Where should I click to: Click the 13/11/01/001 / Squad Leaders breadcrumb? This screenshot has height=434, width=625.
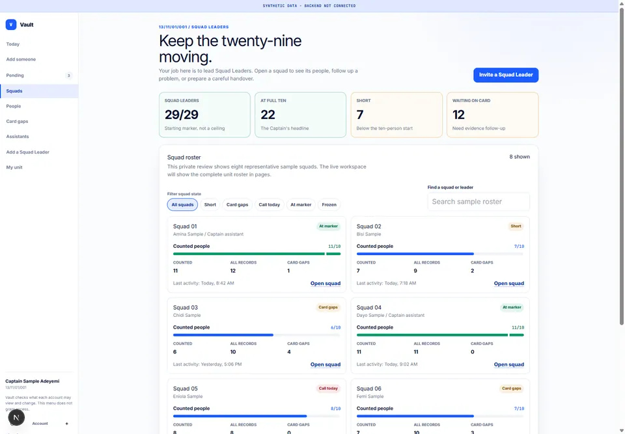click(x=194, y=27)
